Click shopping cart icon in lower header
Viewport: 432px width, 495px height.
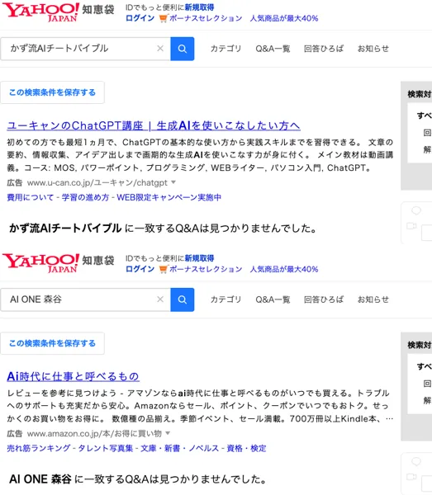pos(163,269)
